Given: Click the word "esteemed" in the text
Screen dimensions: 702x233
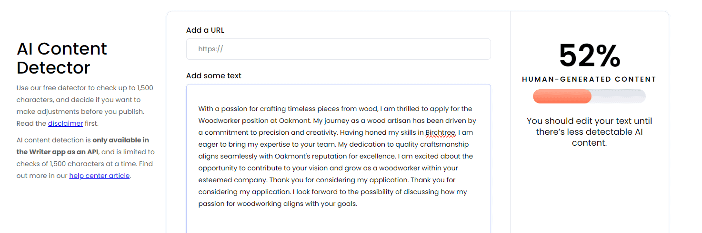Looking at the screenshot, I should pos(213,180).
